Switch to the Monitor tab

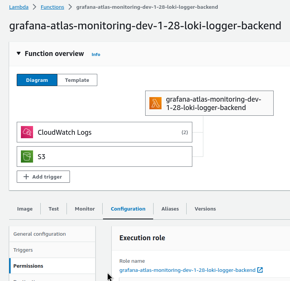(85, 209)
